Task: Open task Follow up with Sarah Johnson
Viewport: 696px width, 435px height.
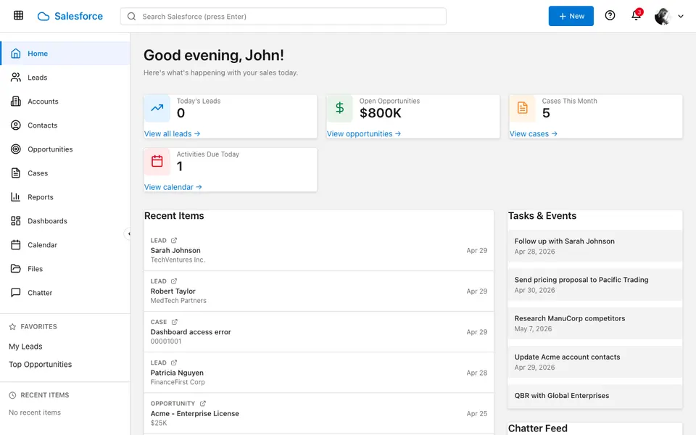Action: [594, 246]
